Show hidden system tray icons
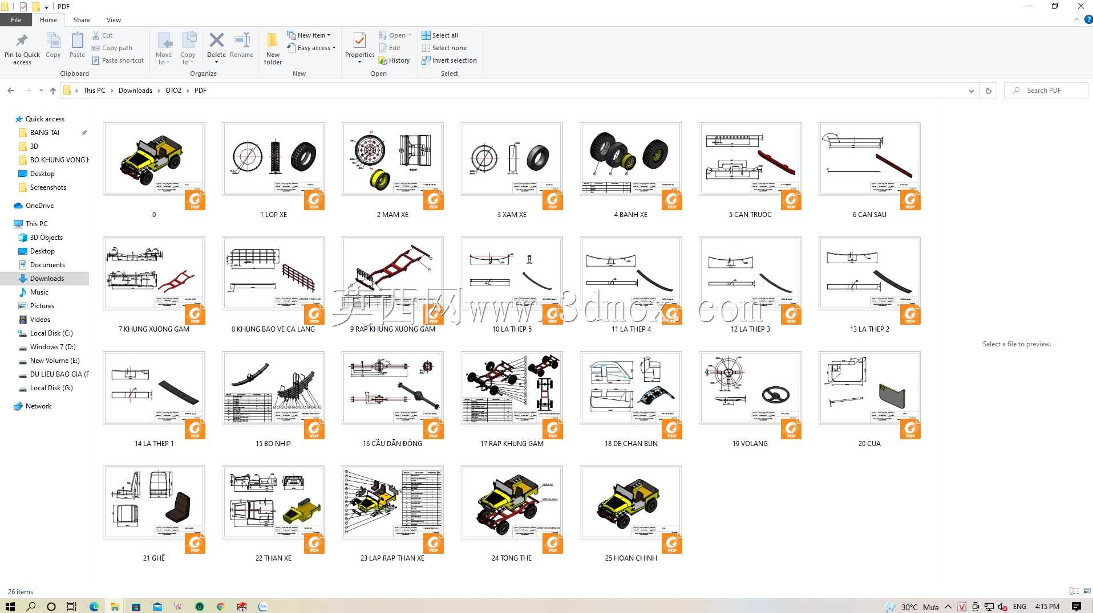Image resolution: width=1093 pixels, height=613 pixels. tap(948, 606)
